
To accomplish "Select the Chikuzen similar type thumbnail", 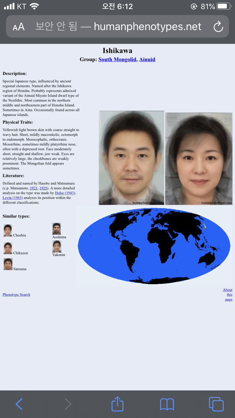I will tap(8, 248).
